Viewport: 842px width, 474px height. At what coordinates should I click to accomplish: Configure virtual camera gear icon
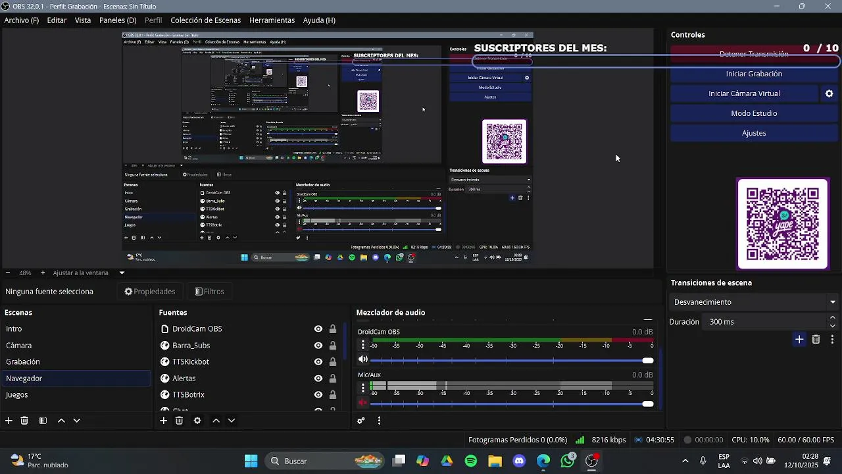(829, 93)
